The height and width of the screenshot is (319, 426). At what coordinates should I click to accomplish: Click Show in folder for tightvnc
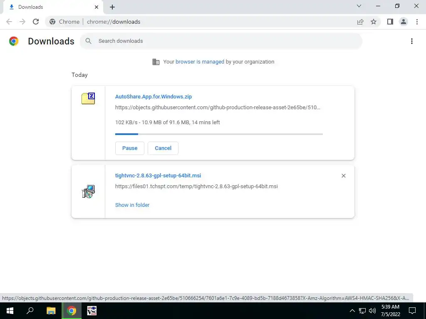click(x=132, y=205)
